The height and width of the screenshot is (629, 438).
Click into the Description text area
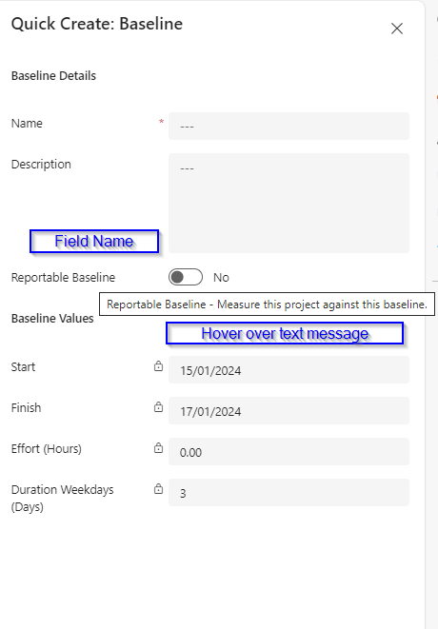click(289, 203)
